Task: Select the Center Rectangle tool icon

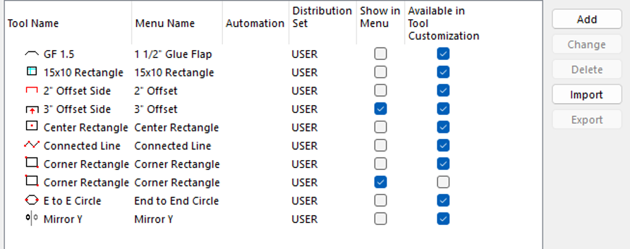Action: click(x=31, y=127)
